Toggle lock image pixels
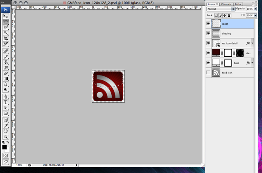 pyautogui.click(x=220, y=16)
